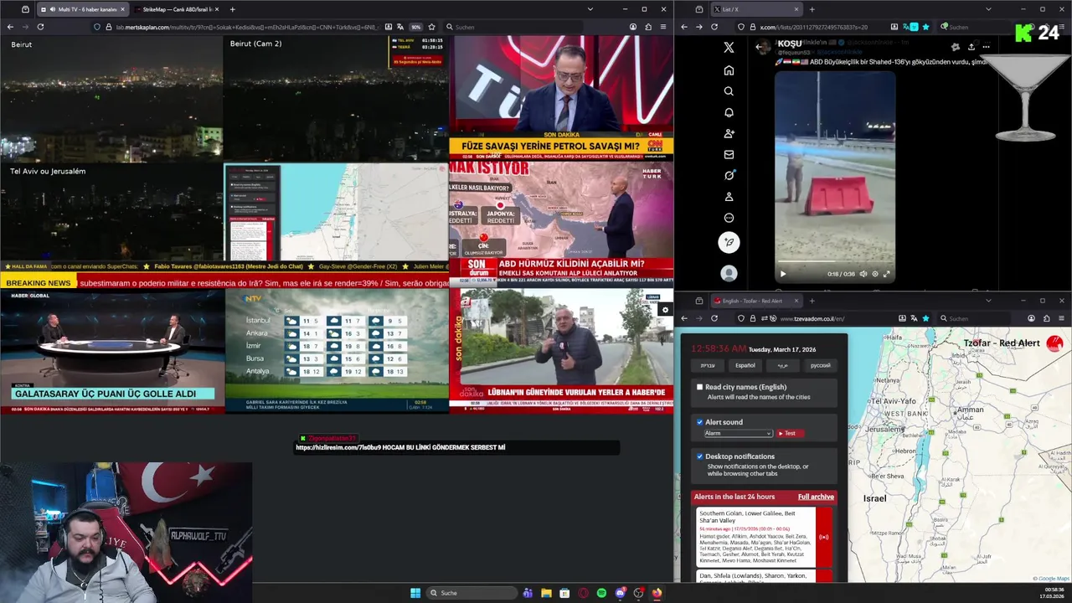Open new tab in Tzofar window
This screenshot has height=603, width=1072.
click(812, 301)
